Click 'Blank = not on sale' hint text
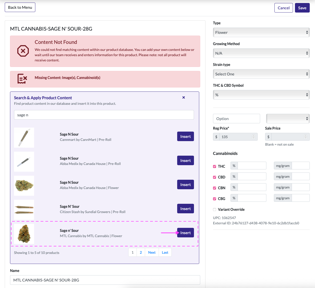The image size is (315, 288). tap(279, 144)
